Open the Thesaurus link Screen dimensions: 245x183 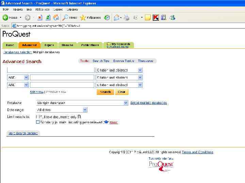146,61
